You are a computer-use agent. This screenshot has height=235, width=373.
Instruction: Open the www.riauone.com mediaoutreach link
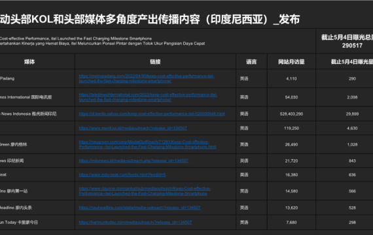pyautogui.click(x=145, y=191)
